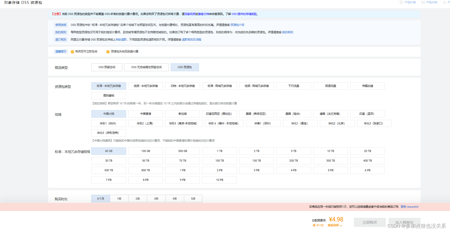Image resolution: width=450 pixels, height=231 pixels.
Task: Open the OSS 提供的存储类型 link
Action: 244,14
